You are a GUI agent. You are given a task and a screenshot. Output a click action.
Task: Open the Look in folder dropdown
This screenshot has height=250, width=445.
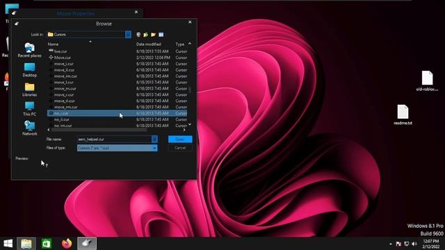[128, 34]
